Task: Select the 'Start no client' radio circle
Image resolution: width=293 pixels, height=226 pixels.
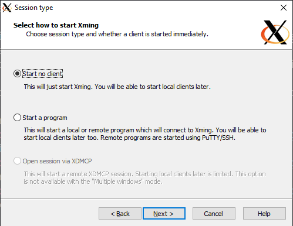Action: pos(17,74)
